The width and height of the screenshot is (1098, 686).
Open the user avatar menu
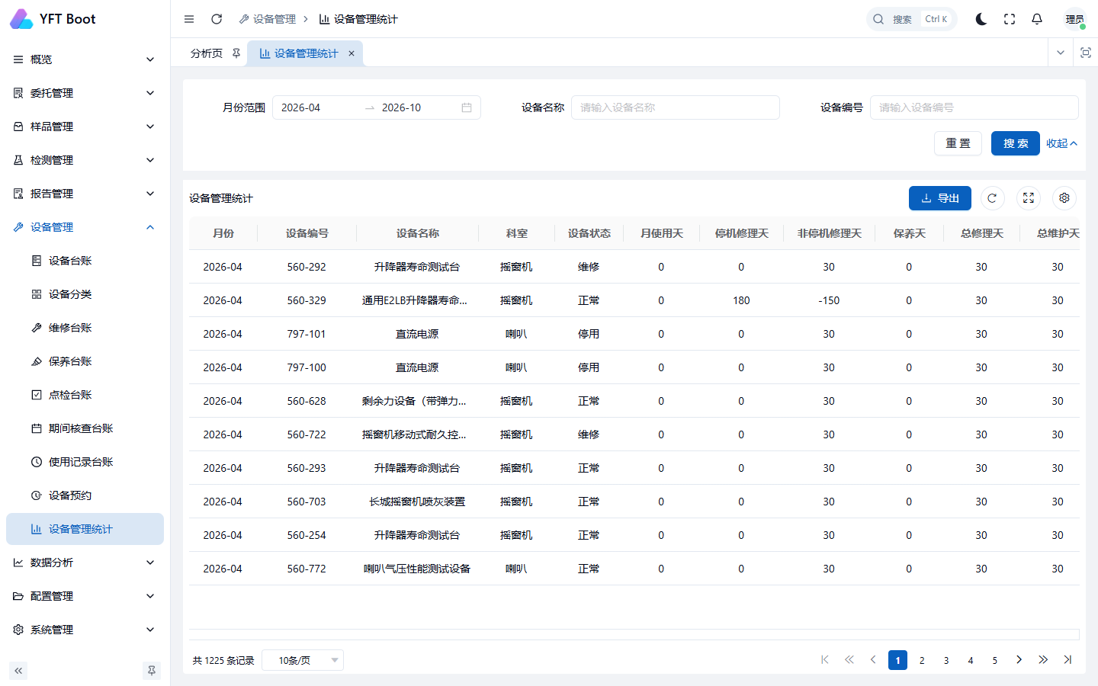pyautogui.click(x=1074, y=19)
